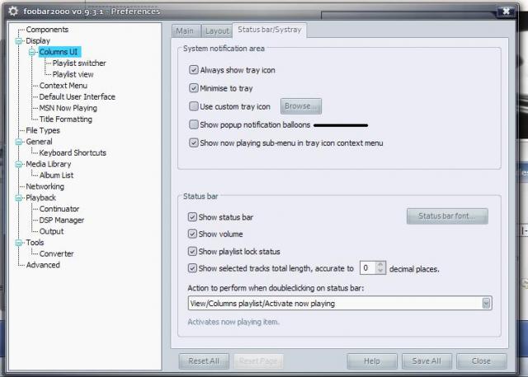This screenshot has height=377, width=528.
Task: Open the doubleclick action dropdown
Action: 486,304
